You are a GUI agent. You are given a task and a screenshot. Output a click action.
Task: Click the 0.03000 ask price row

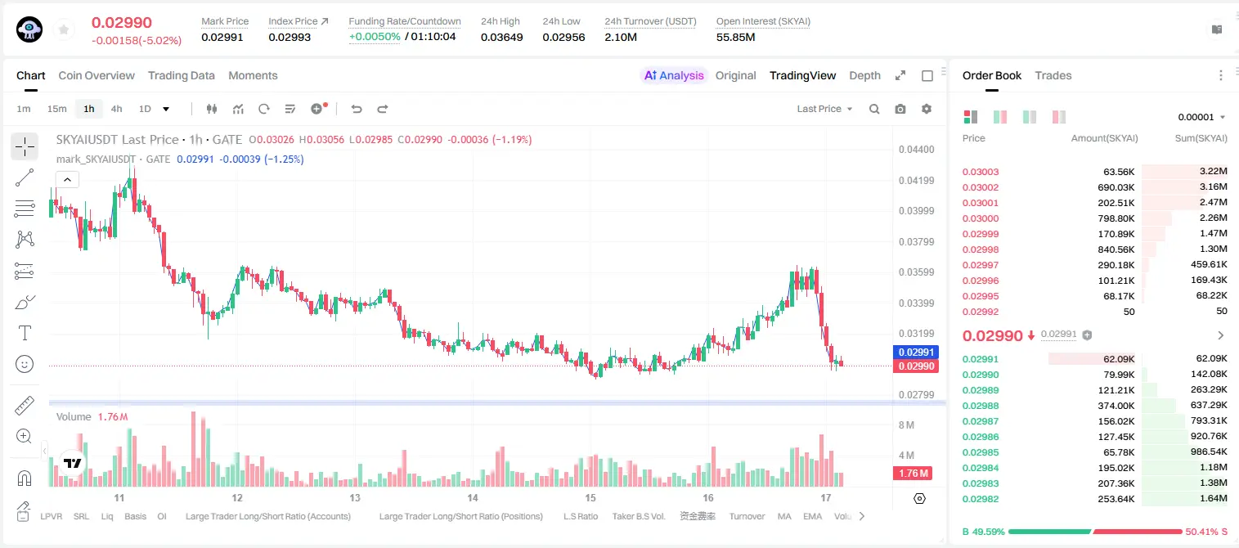1094,218
